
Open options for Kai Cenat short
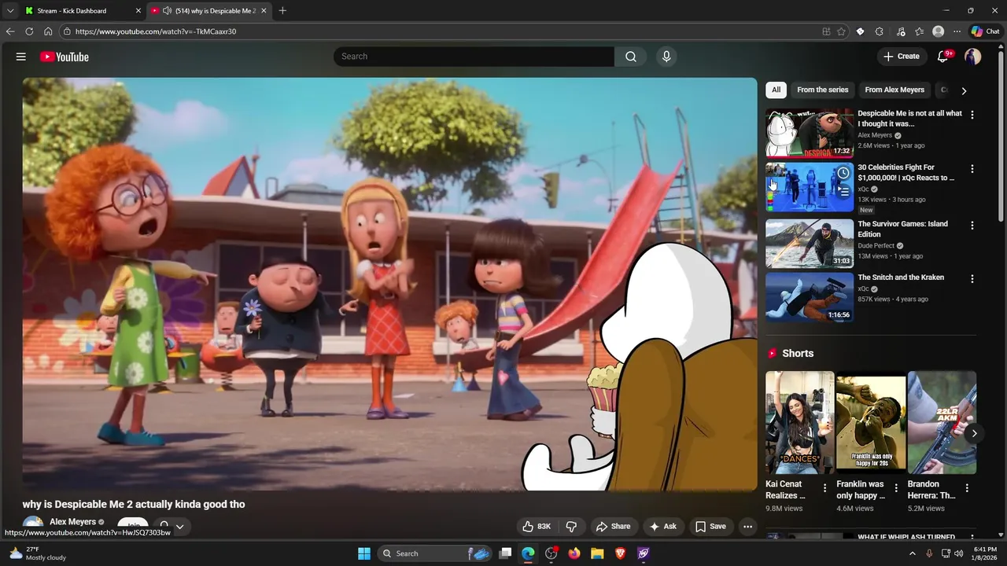click(x=824, y=488)
